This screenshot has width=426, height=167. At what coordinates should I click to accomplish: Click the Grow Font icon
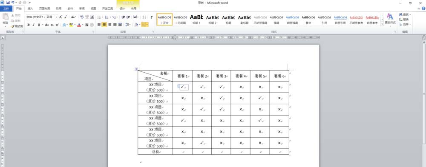pyautogui.click(x=60, y=17)
